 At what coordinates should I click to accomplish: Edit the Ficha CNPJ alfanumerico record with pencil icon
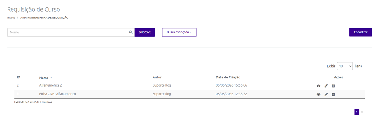pyautogui.click(x=326, y=94)
